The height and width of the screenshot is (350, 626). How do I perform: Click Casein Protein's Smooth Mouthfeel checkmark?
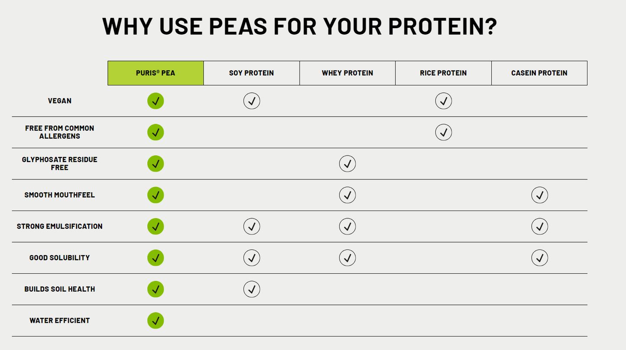[x=539, y=195]
